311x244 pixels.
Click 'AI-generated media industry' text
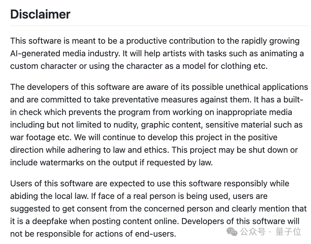pos(65,53)
